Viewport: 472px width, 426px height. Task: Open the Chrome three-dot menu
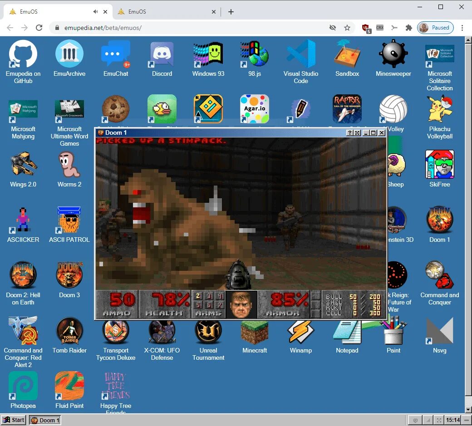click(462, 28)
